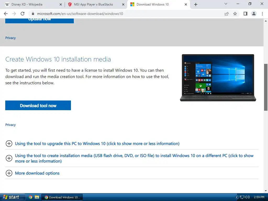268x201 pixels.
Task: Open the Privacy link under Update now
Action: (10, 38)
